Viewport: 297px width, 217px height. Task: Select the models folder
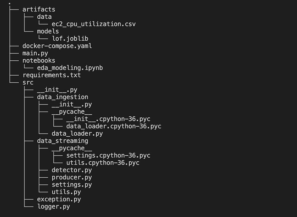[48, 32]
